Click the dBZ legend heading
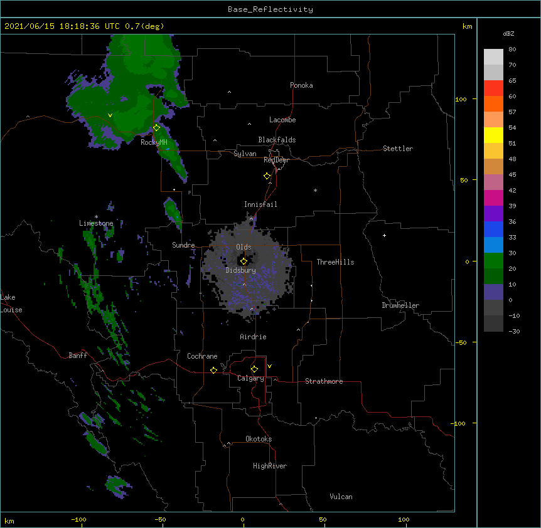The image size is (541, 528). pyautogui.click(x=508, y=33)
